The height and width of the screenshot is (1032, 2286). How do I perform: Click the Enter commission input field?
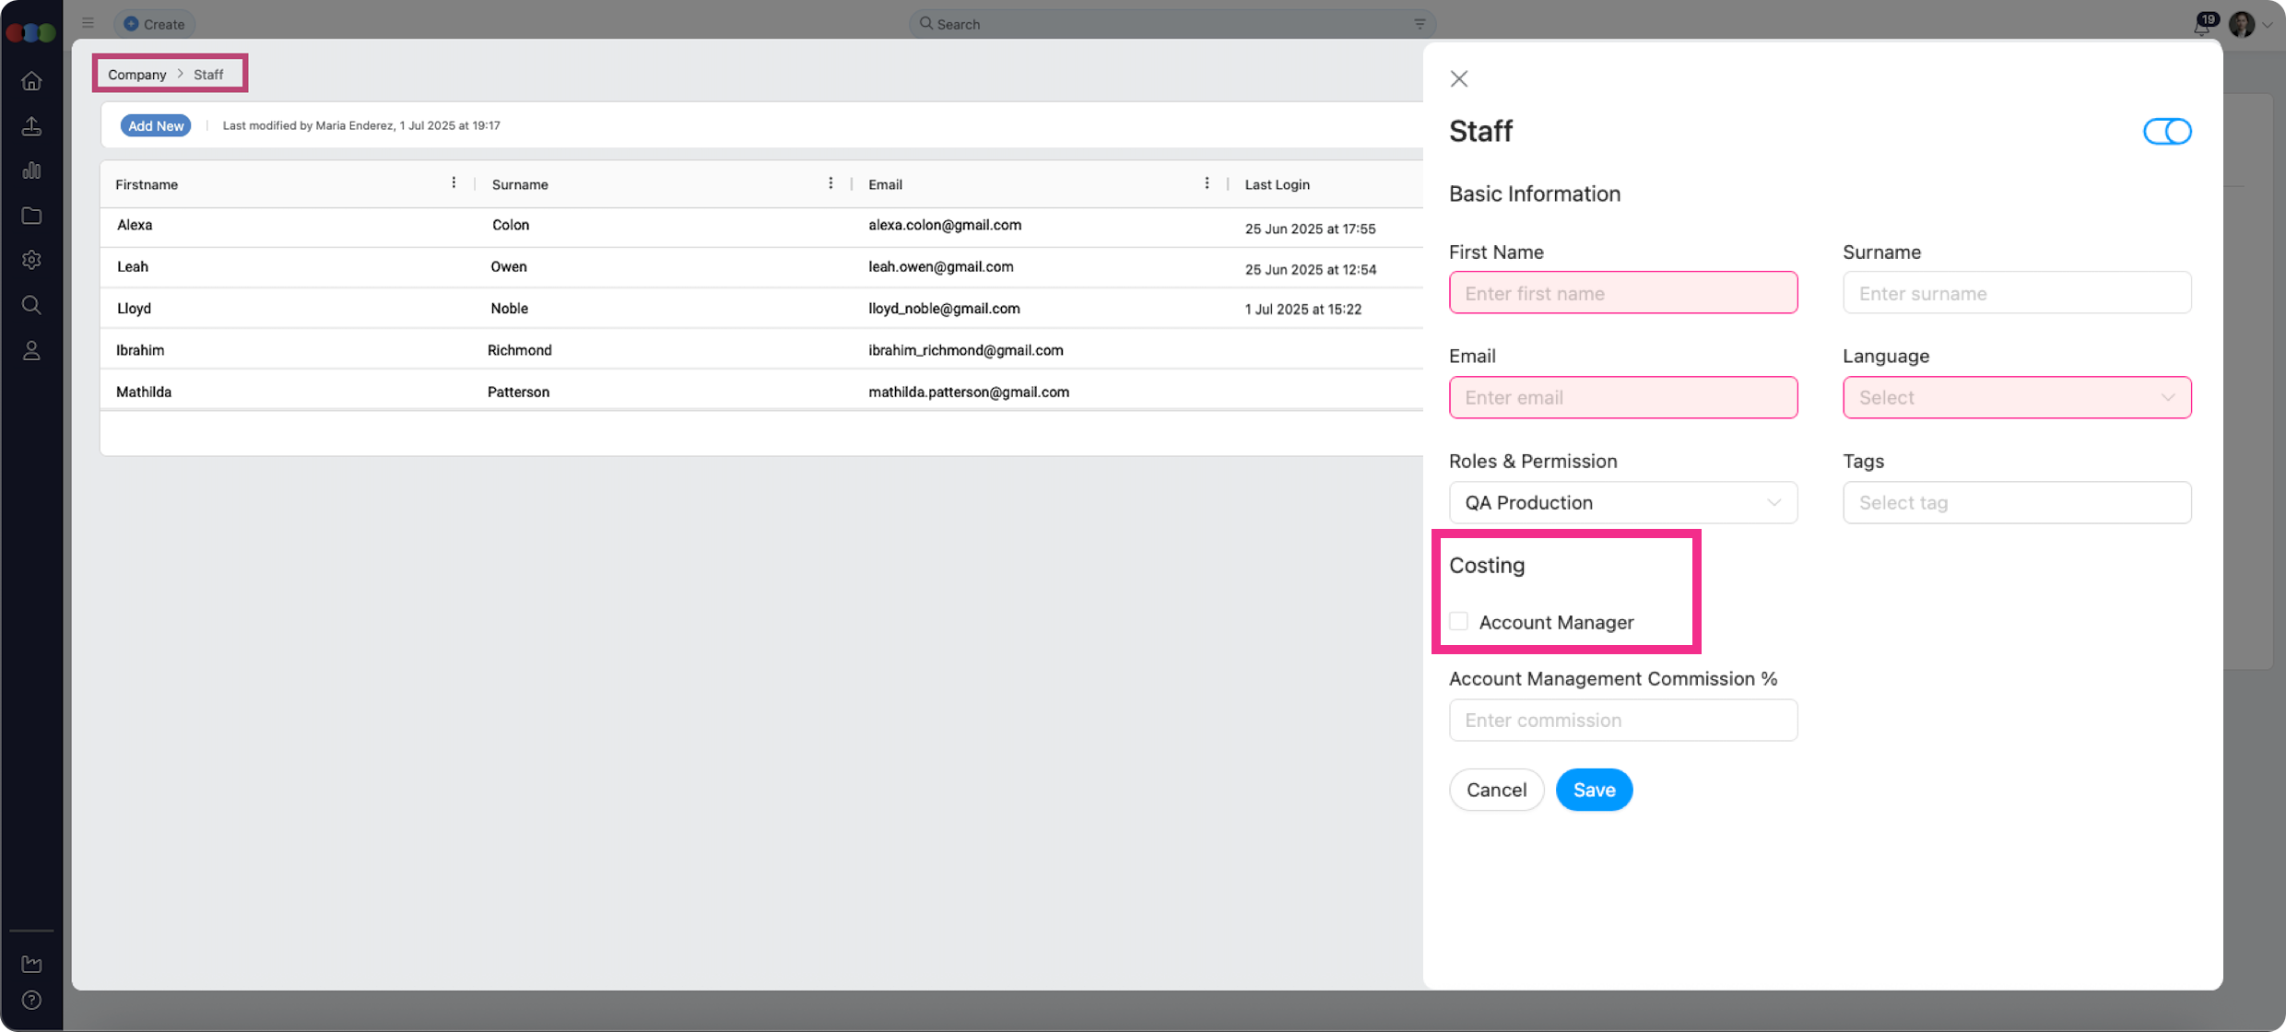click(x=1622, y=720)
